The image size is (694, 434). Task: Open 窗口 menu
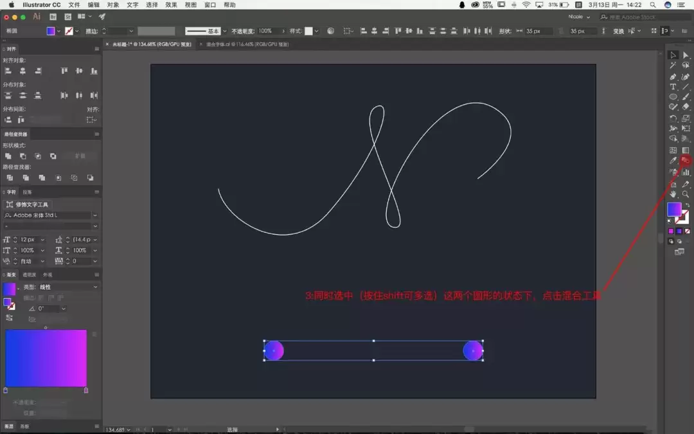coord(209,5)
